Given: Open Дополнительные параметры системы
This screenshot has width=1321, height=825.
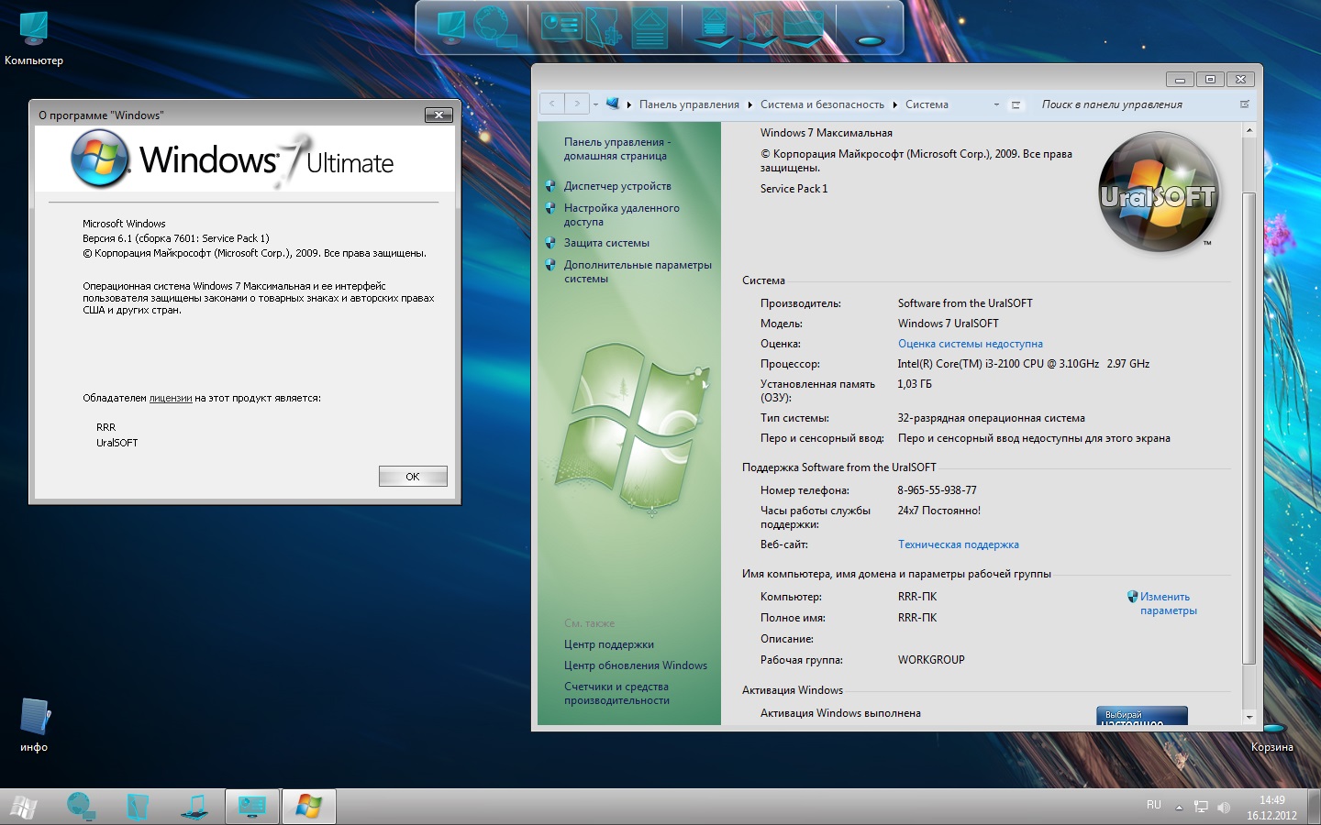Looking at the screenshot, I should tap(638, 271).
